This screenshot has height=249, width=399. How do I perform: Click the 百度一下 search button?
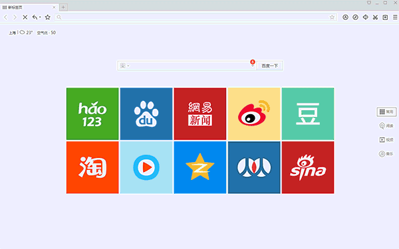tap(270, 66)
